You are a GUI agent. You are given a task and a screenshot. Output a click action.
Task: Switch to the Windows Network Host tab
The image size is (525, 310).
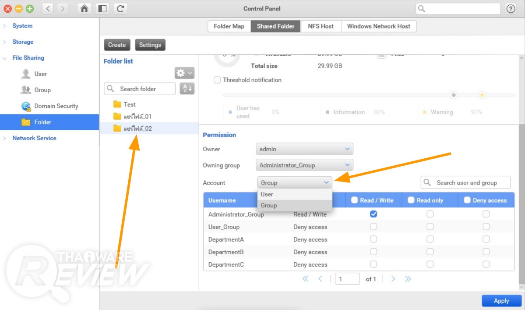click(378, 26)
